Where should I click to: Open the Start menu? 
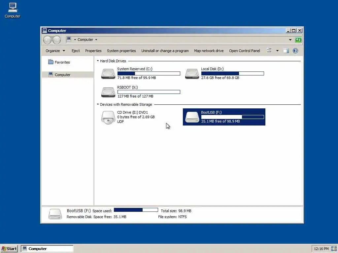coord(9,249)
